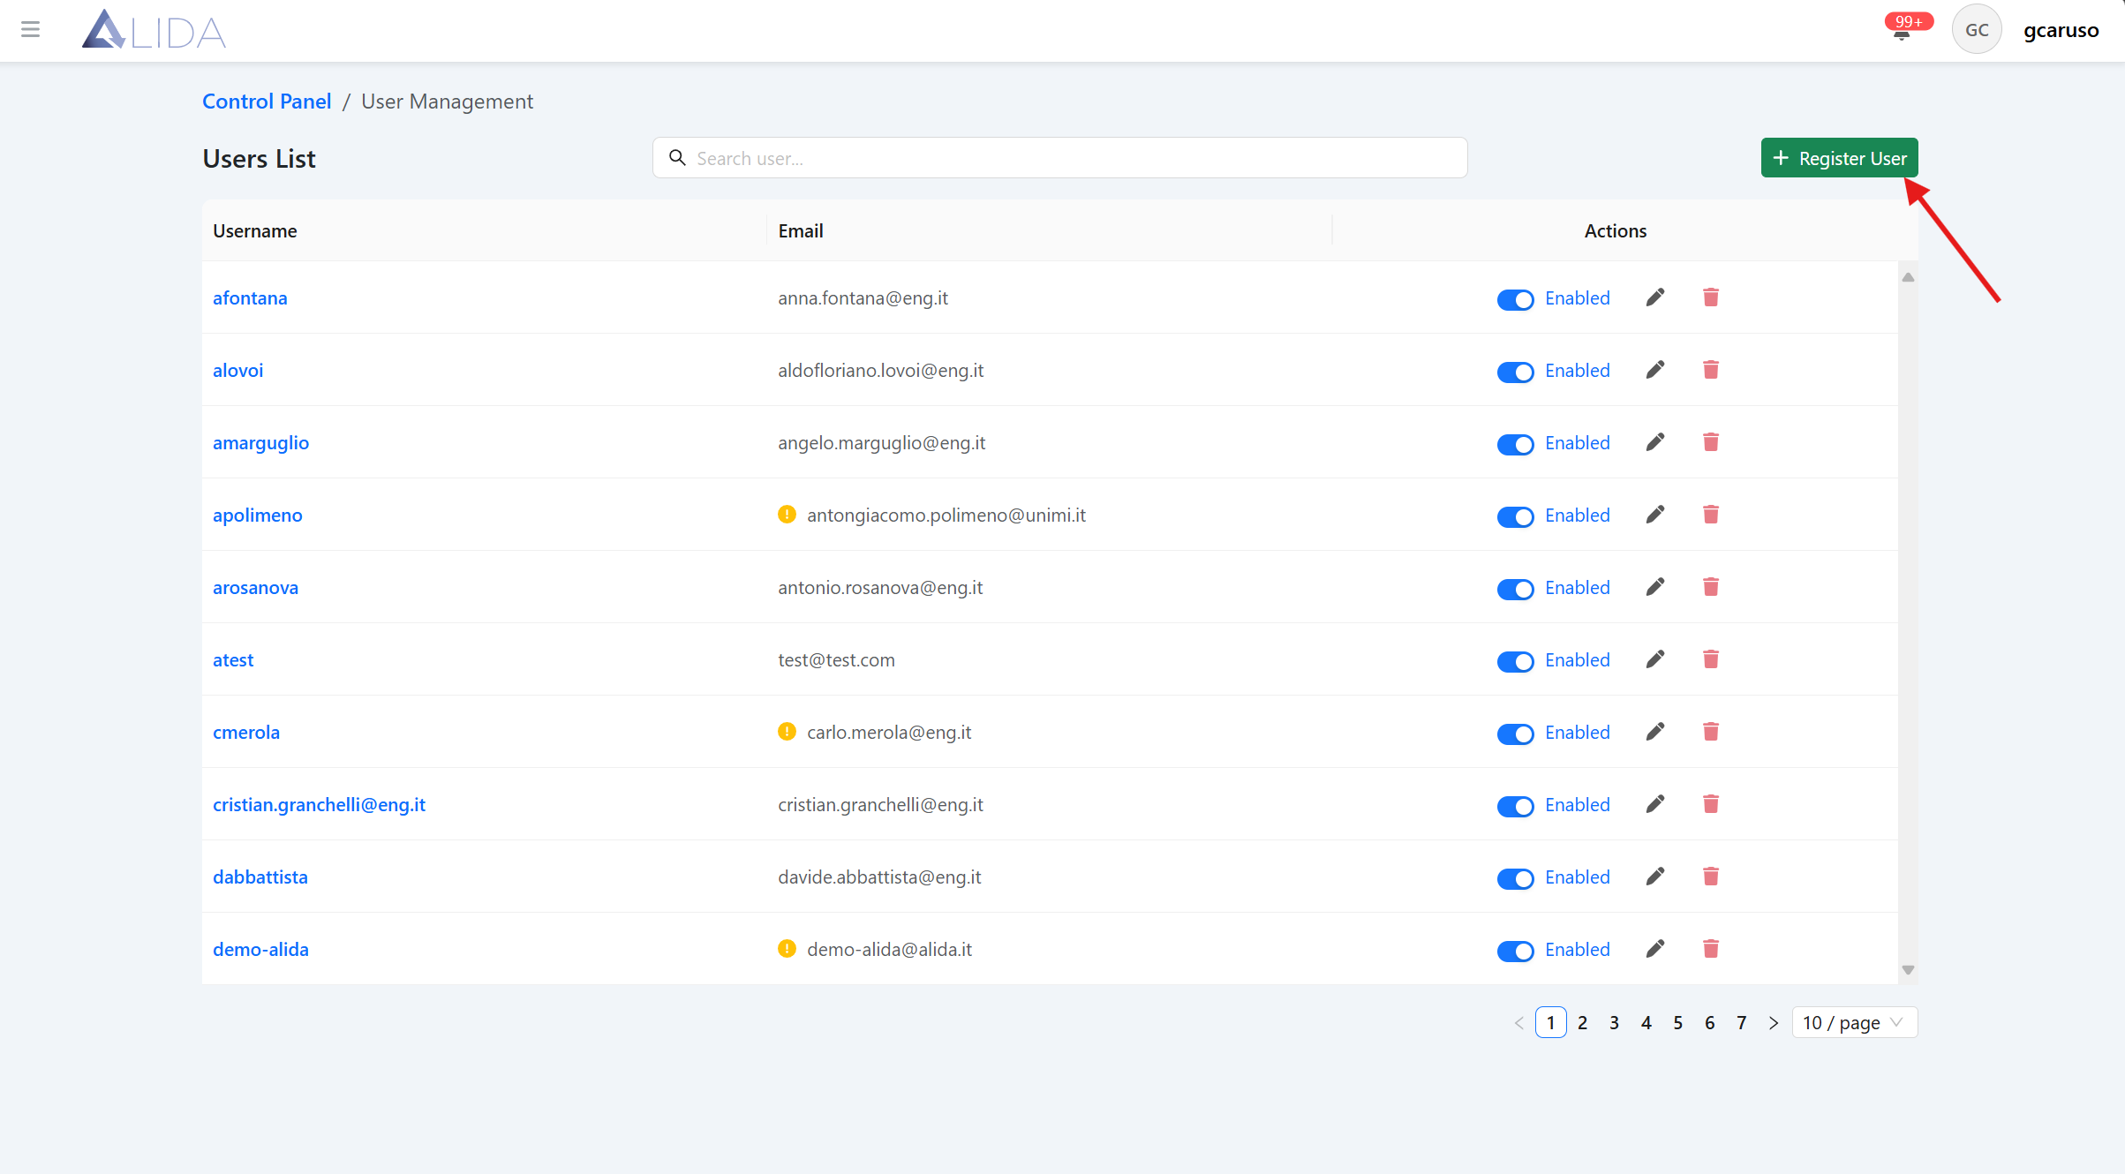Delete user atest with trash icon
The image size is (2125, 1174).
pyautogui.click(x=1711, y=659)
